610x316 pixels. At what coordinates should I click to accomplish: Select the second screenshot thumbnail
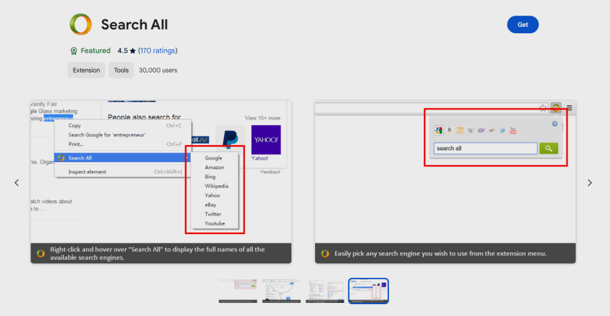(281, 291)
